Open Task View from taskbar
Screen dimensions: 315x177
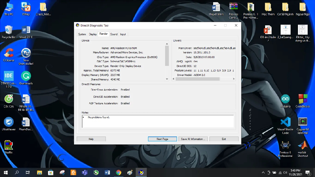click(x=28, y=173)
